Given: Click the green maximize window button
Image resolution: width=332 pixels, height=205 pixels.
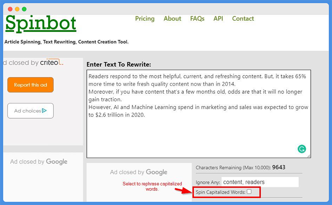Looking at the screenshot, I should [x=24, y=9].
